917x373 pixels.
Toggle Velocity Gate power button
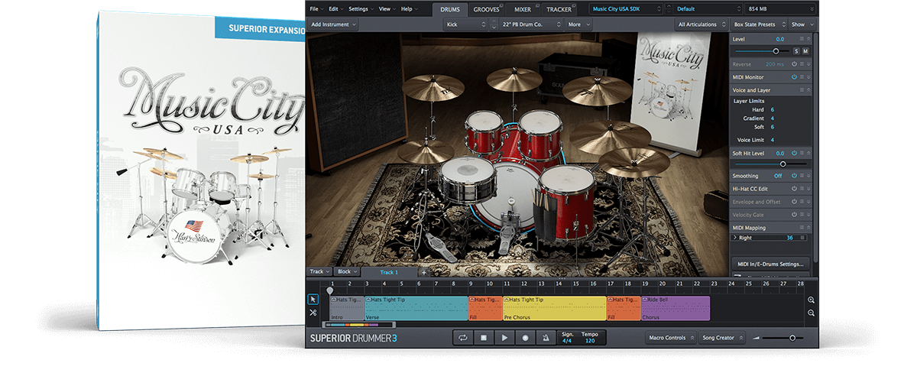click(x=794, y=215)
